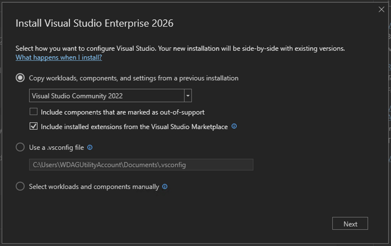This screenshot has width=391, height=246.
Task: Click the dropdown arrow on the installation selector
Action: pyautogui.click(x=188, y=96)
